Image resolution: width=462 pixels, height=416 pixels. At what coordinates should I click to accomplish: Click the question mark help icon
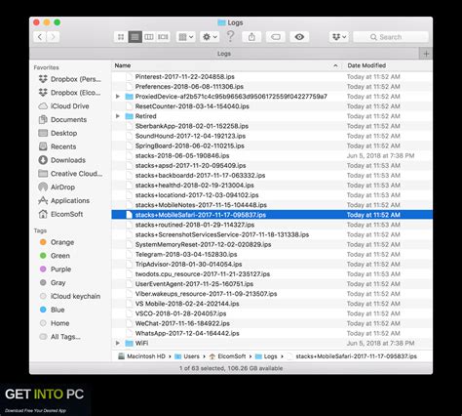(x=230, y=36)
